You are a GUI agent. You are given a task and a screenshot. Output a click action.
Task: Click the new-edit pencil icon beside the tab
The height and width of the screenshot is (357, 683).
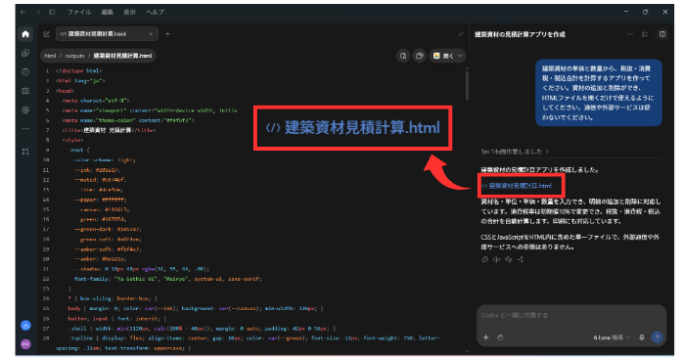pyautogui.click(x=46, y=34)
